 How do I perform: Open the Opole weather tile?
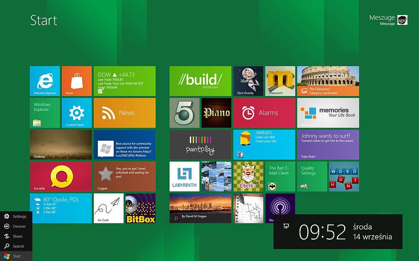point(61,208)
